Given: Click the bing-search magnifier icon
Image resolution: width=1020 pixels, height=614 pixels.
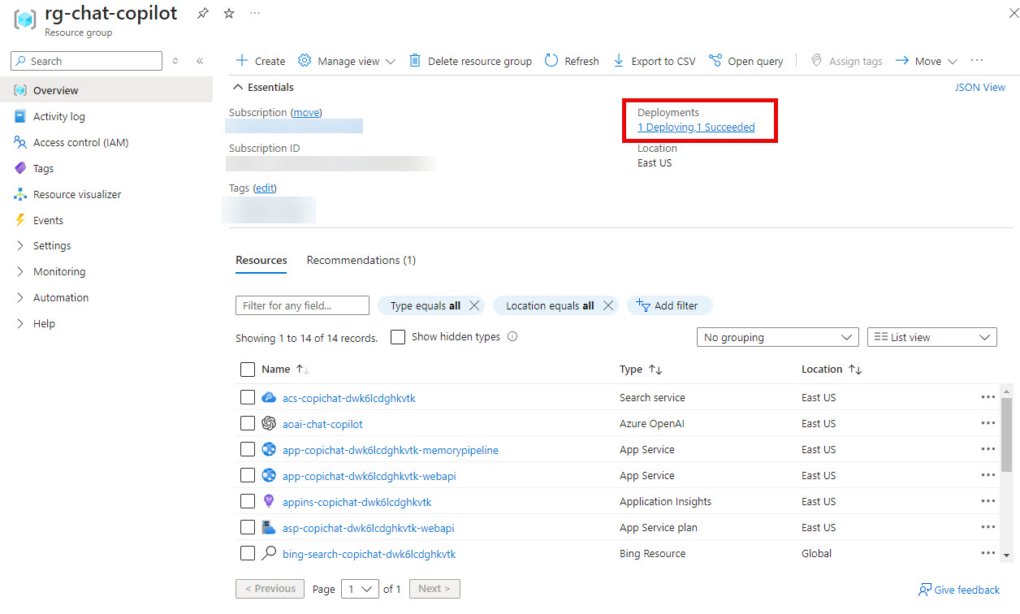Looking at the screenshot, I should pyautogui.click(x=269, y=553).
